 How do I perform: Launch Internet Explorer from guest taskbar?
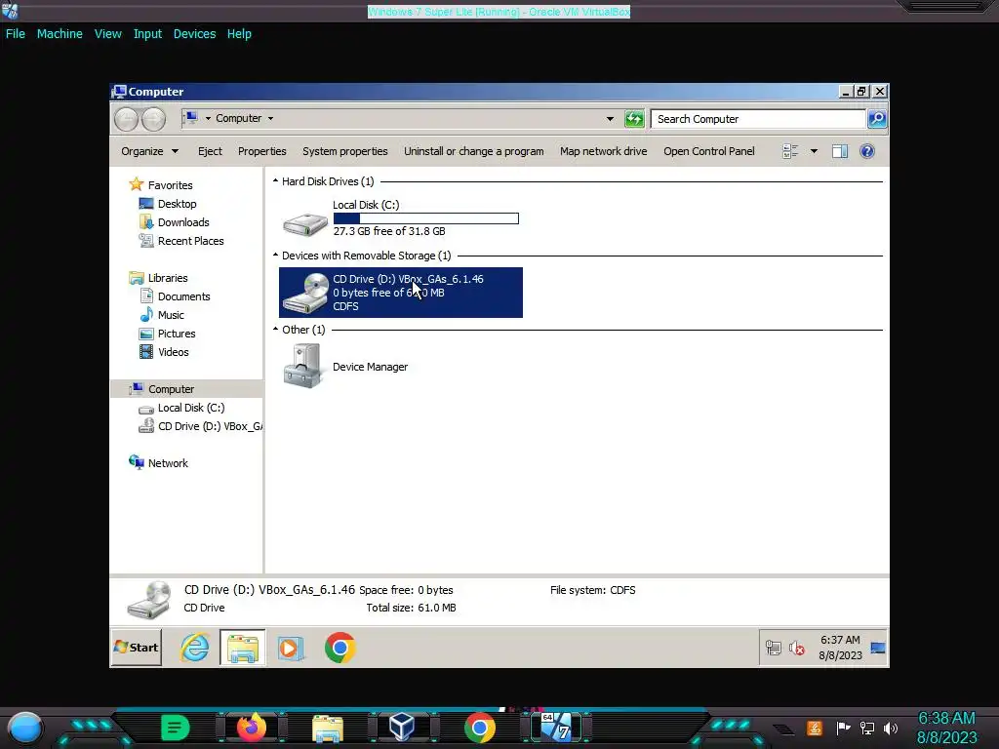point(195,648)
